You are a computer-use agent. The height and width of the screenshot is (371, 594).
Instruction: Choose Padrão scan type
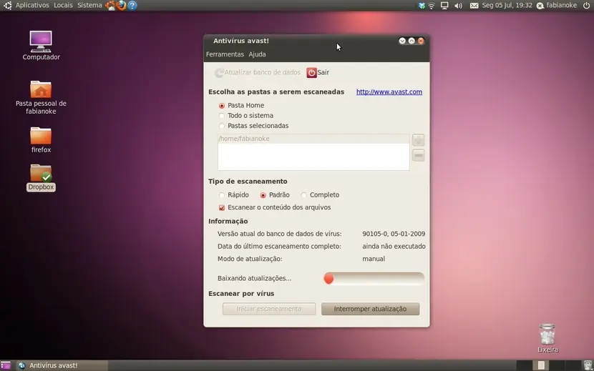(x=263, y=195)
